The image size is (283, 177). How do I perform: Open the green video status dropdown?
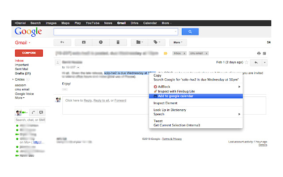point(25,112)
